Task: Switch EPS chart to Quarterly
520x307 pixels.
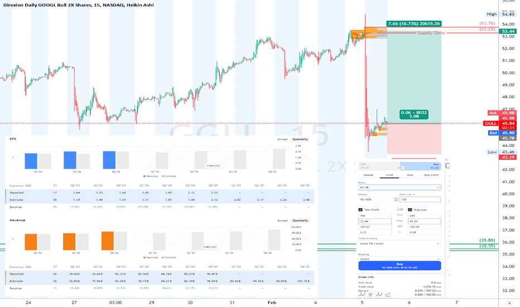Action: point(300,140)
